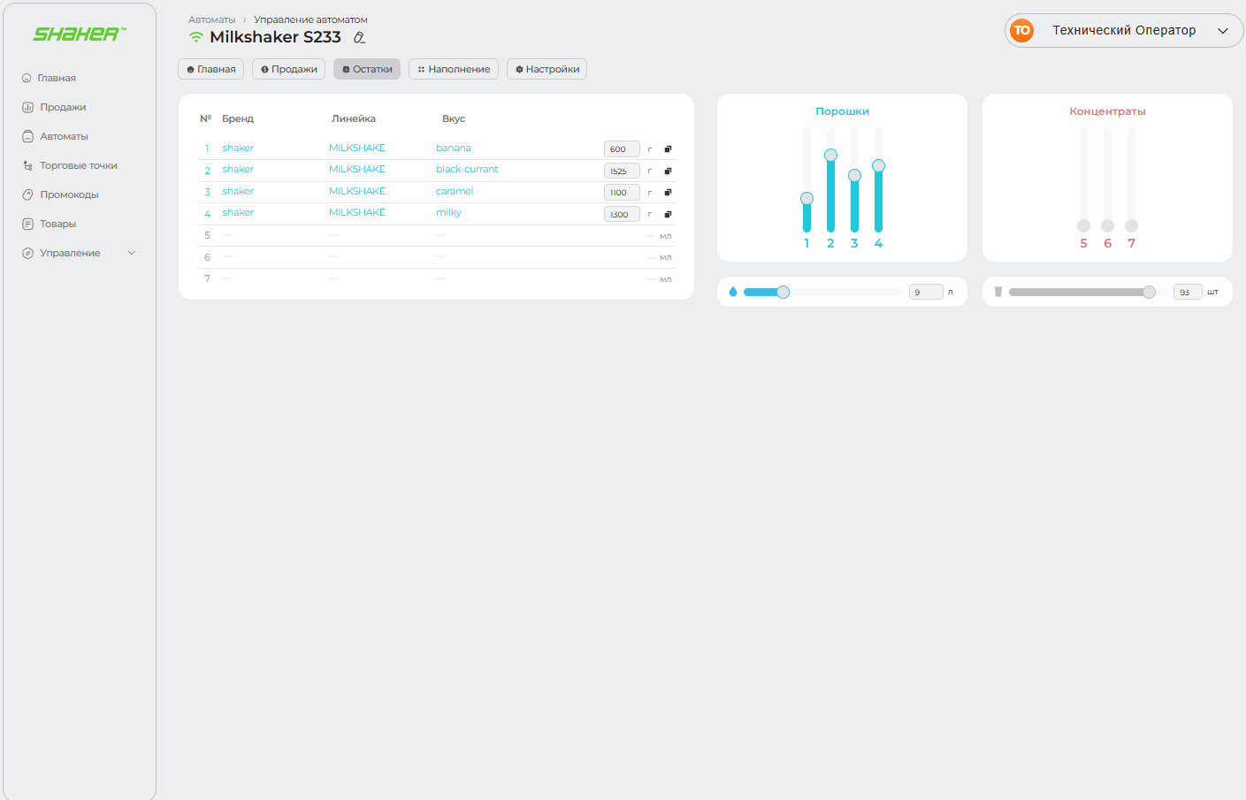Open Товары in the sidebar menu
Viewport: 1246px width, 800px height.
tap(57, 224)
